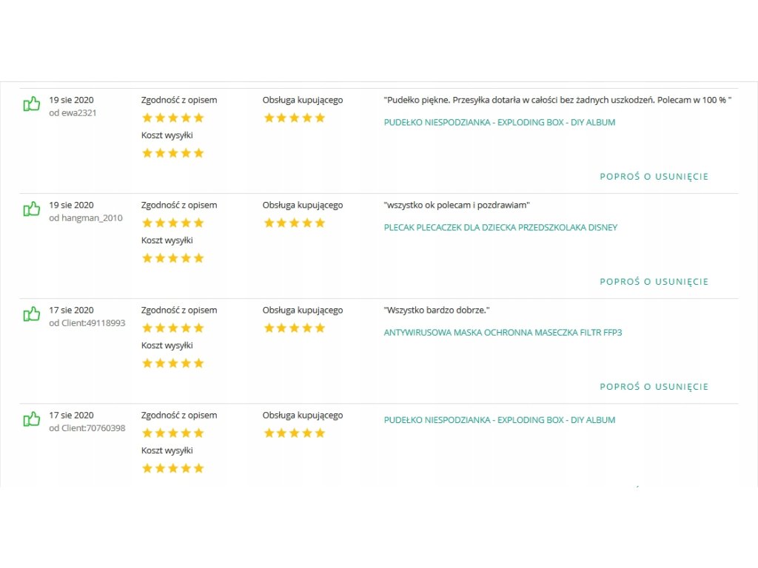Click thumbs-up icon beside hangman_2010's review
Screen dimensions: 758x568
[32, 209]
